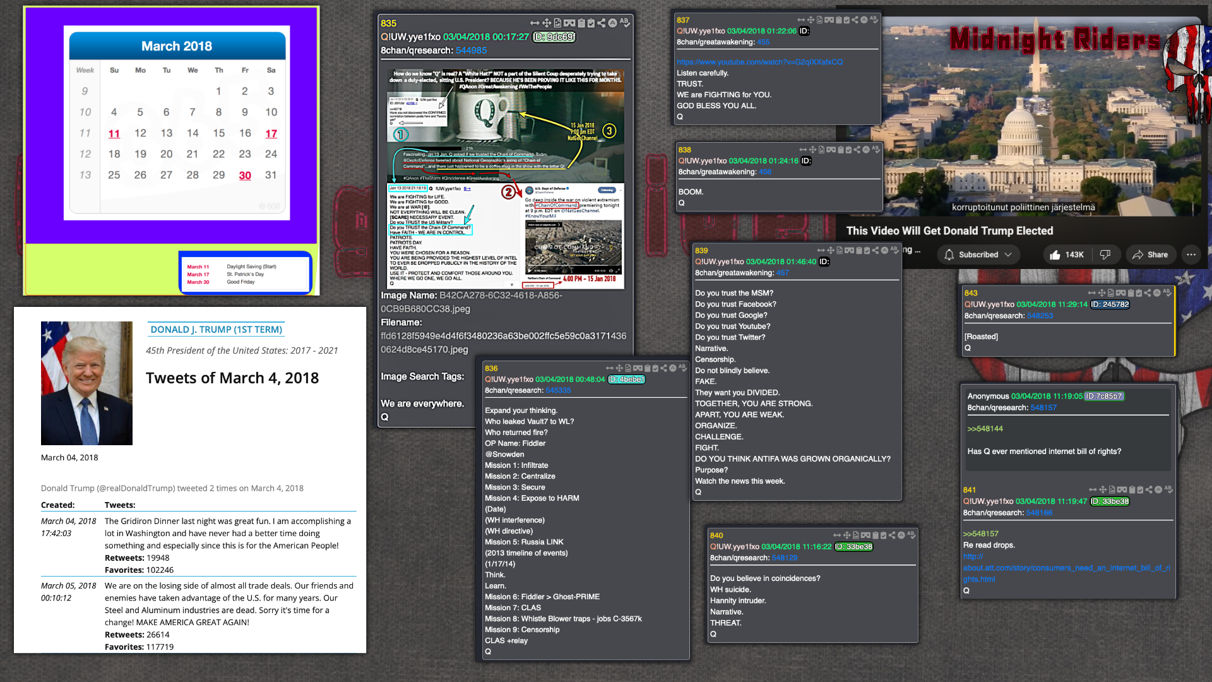1212x682 pixels.
Task: Open the 545335 link in post 836
Action: coord(558,391)
